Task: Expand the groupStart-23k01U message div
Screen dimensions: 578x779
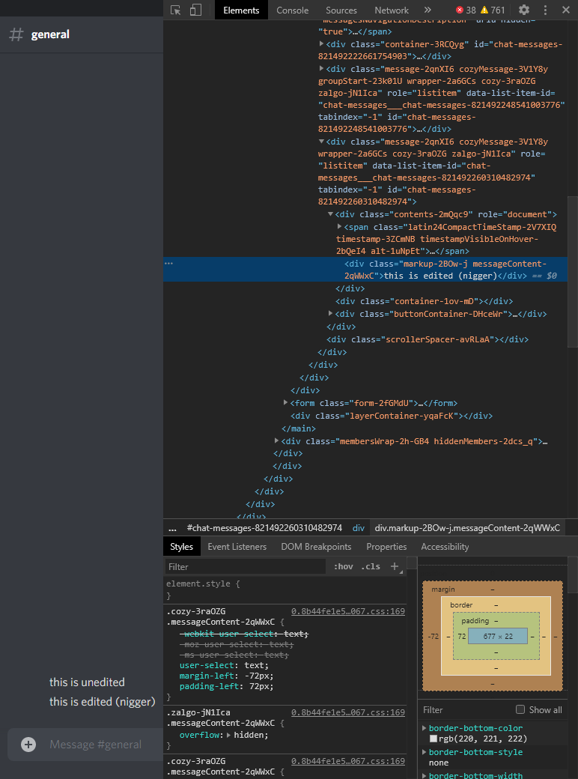Action: click(x=321, y=68)
